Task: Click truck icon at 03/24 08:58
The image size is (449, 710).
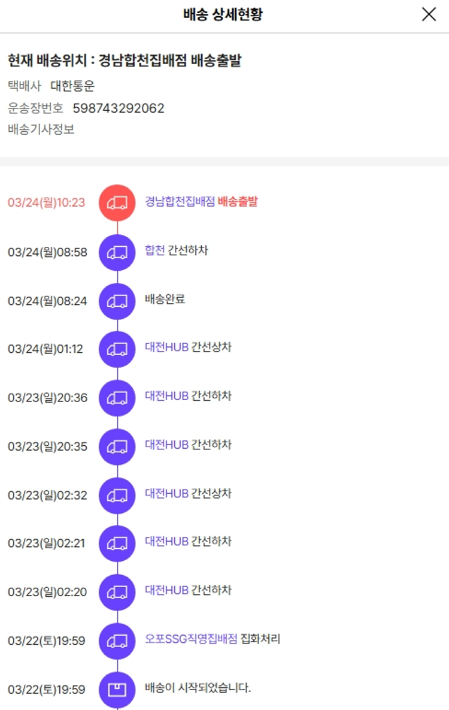Action: 117,252
